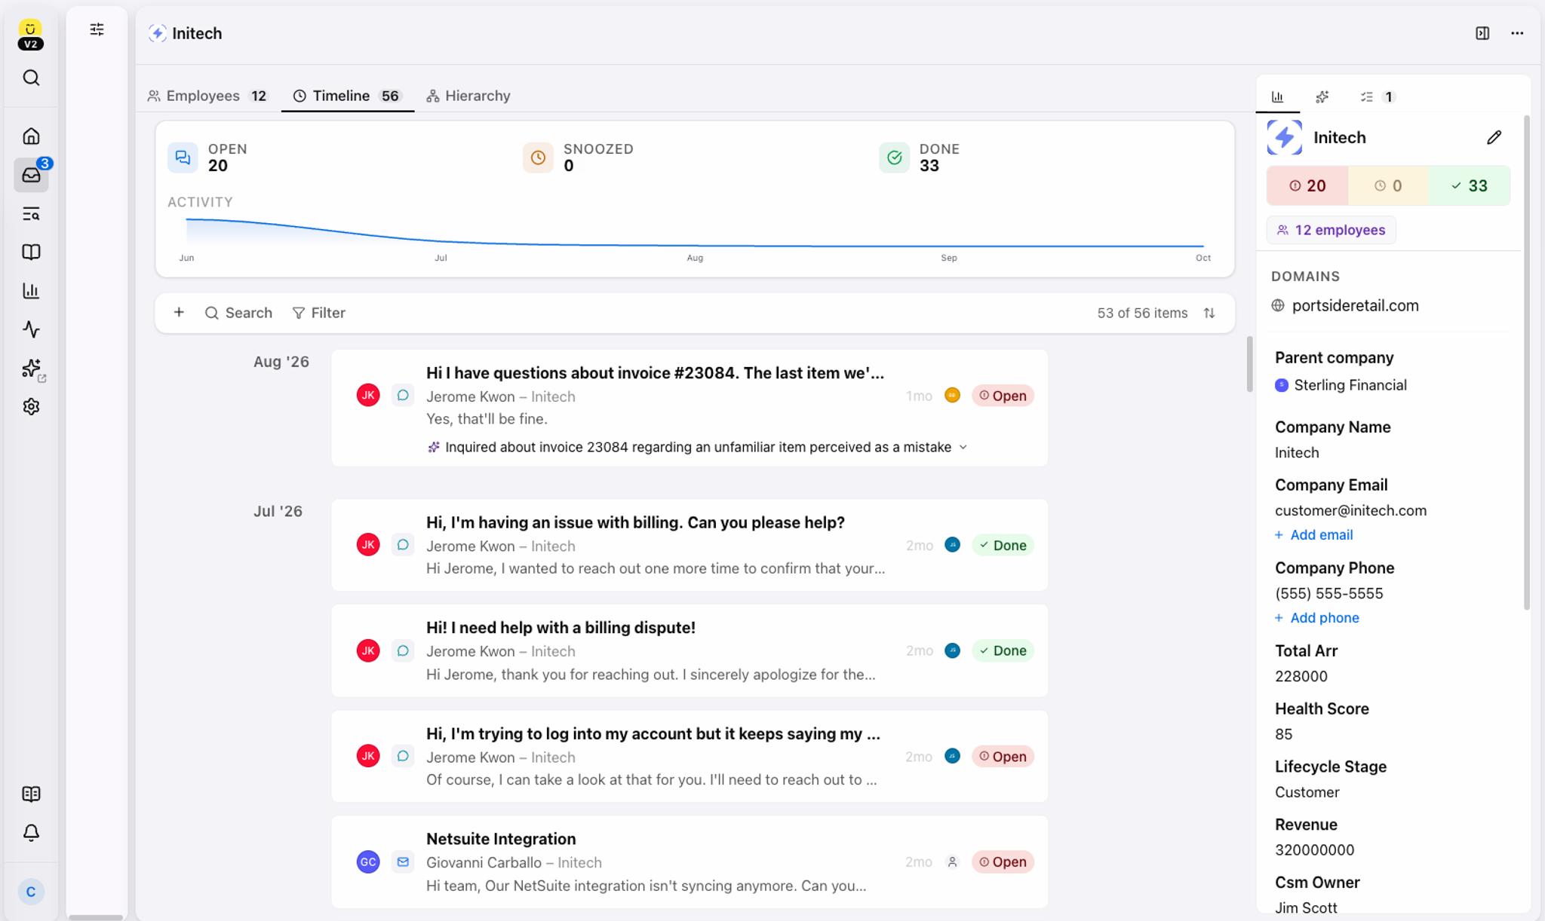Filter by 20 open conversations red chip
The image size is (1545, 921).
(1307, 185)
